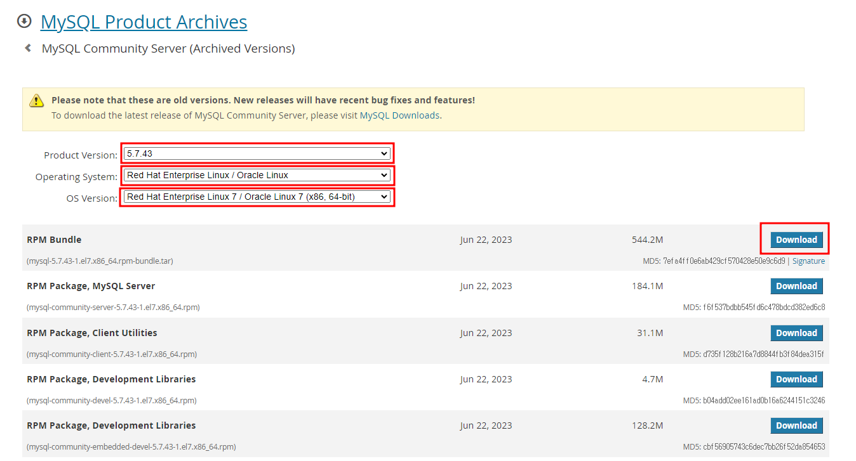
Task: Click the filename mysql-community-embedded-devel-5.7.43-1.el7.x86_64.rpm
Action: 131,446
